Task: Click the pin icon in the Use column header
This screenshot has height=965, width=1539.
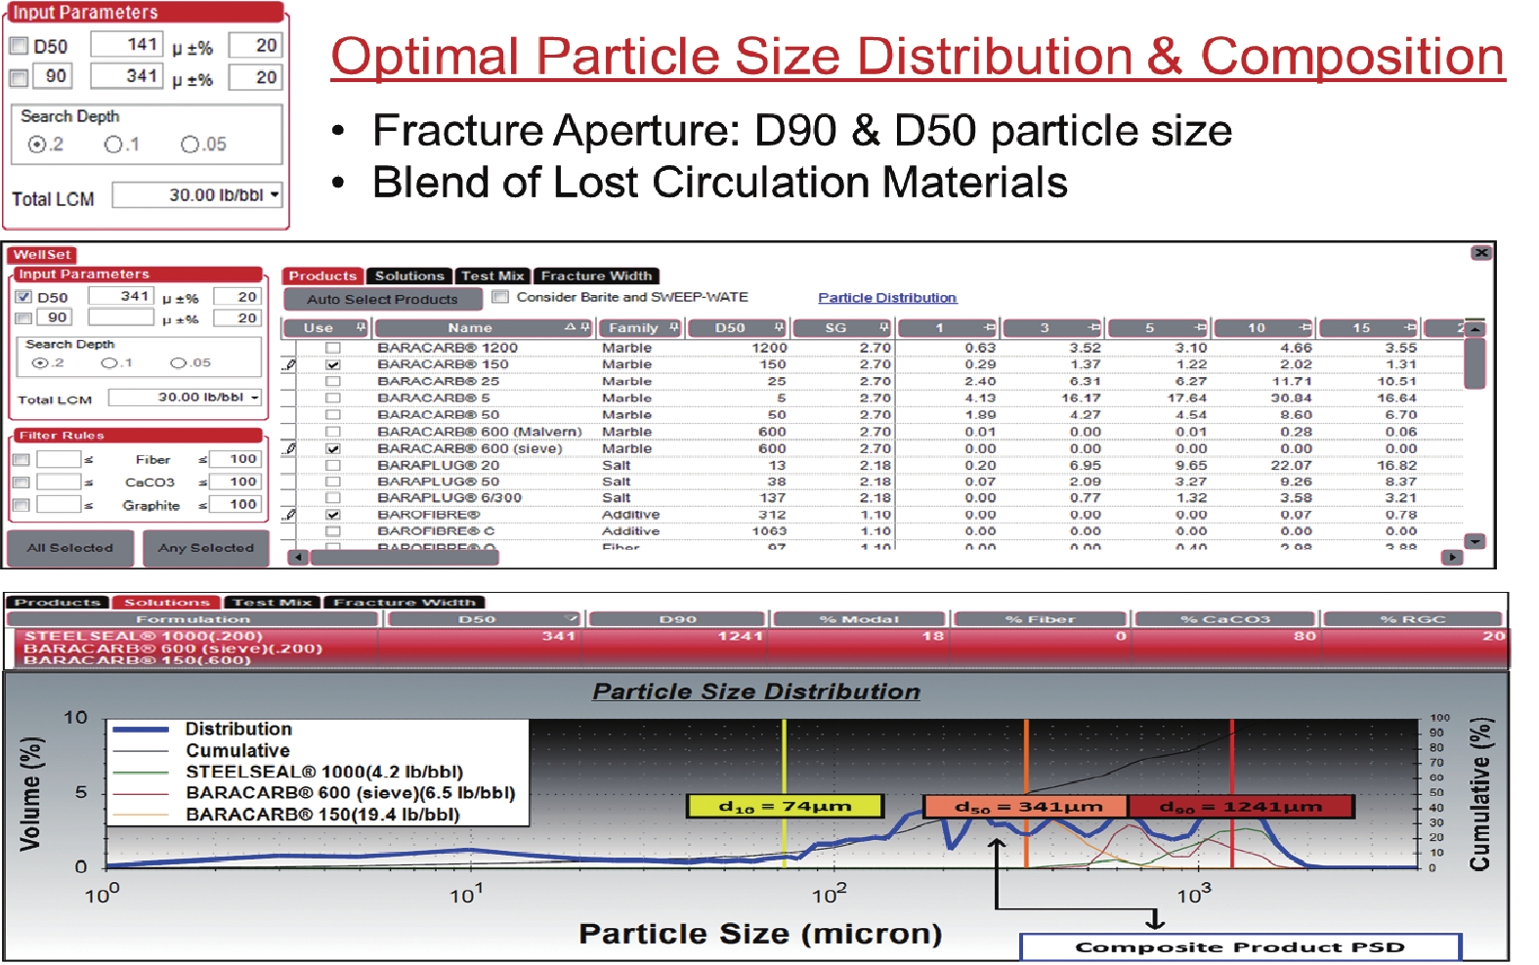Action: click(361, 327)
